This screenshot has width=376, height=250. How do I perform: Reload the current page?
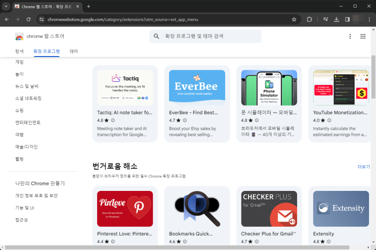pos(28,19)
